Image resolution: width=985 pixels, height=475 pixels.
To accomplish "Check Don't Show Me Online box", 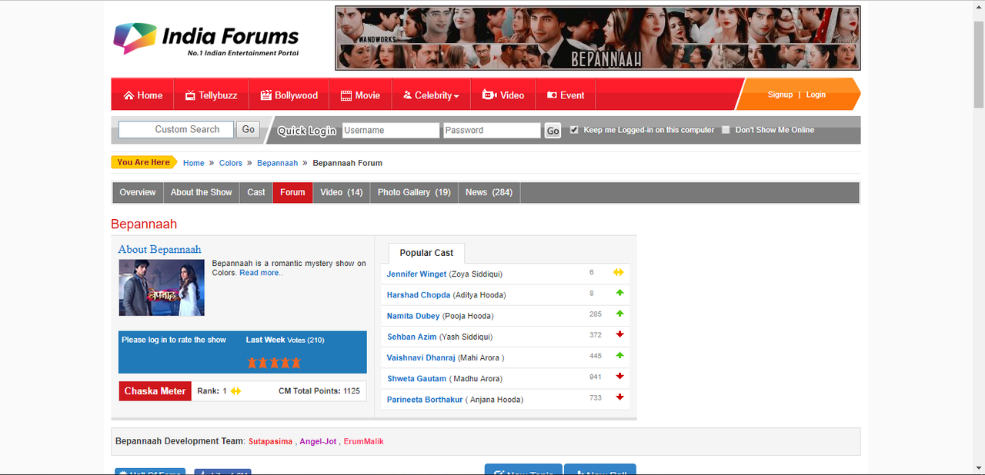I will (x=726, y=130).
